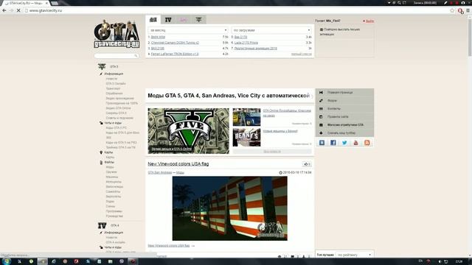Open the Контакты menu entry
This screenshot has width=472, height=265.
click(x=334, y=108)
